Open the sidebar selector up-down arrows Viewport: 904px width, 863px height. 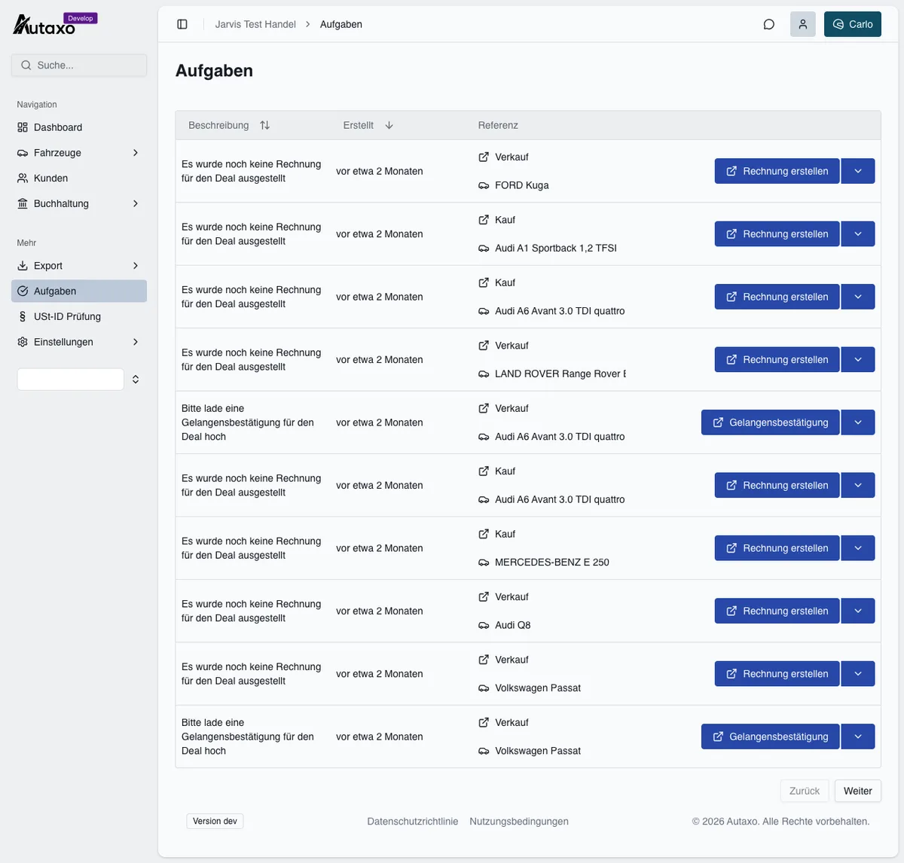coord(136,380)
